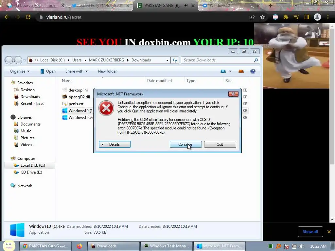Viewport: 335px width, 251px height.
Task: Expand the Explorer address path dropdown
Action: point(167,60)
